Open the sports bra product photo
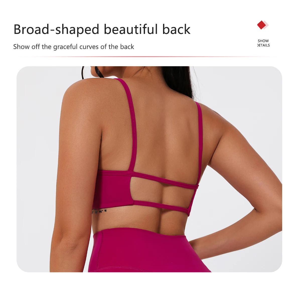 (149, 169)
